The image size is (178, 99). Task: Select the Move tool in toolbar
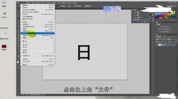click(x=18, y=11)
